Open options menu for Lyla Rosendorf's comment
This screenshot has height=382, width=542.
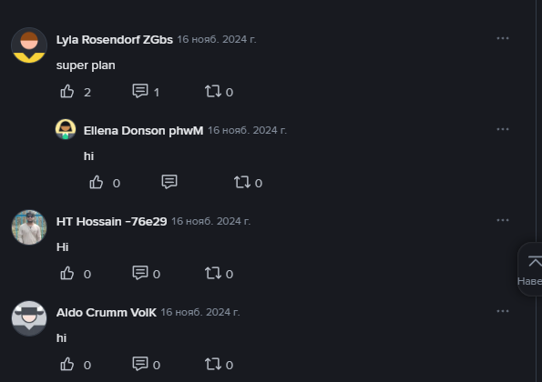pos(503,38)
